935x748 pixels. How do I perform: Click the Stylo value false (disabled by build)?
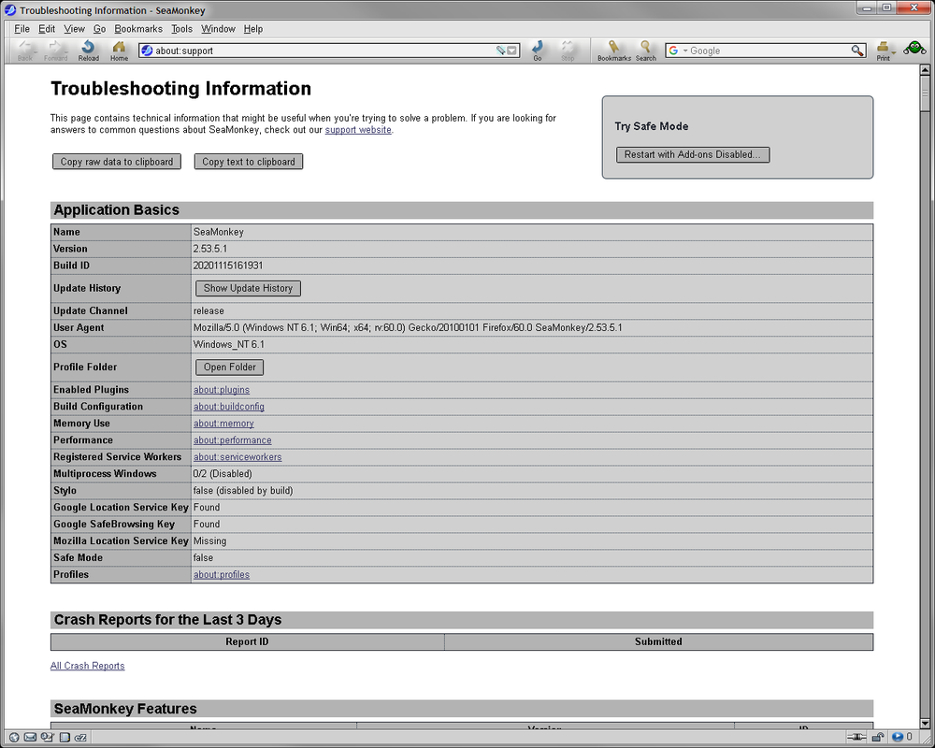click(243, 490)
